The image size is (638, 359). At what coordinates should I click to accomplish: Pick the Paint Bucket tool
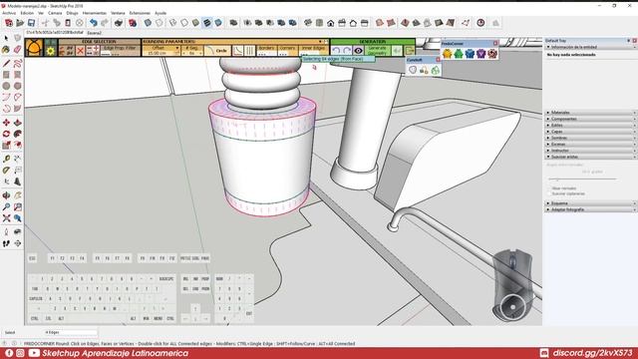click(6, 50)
